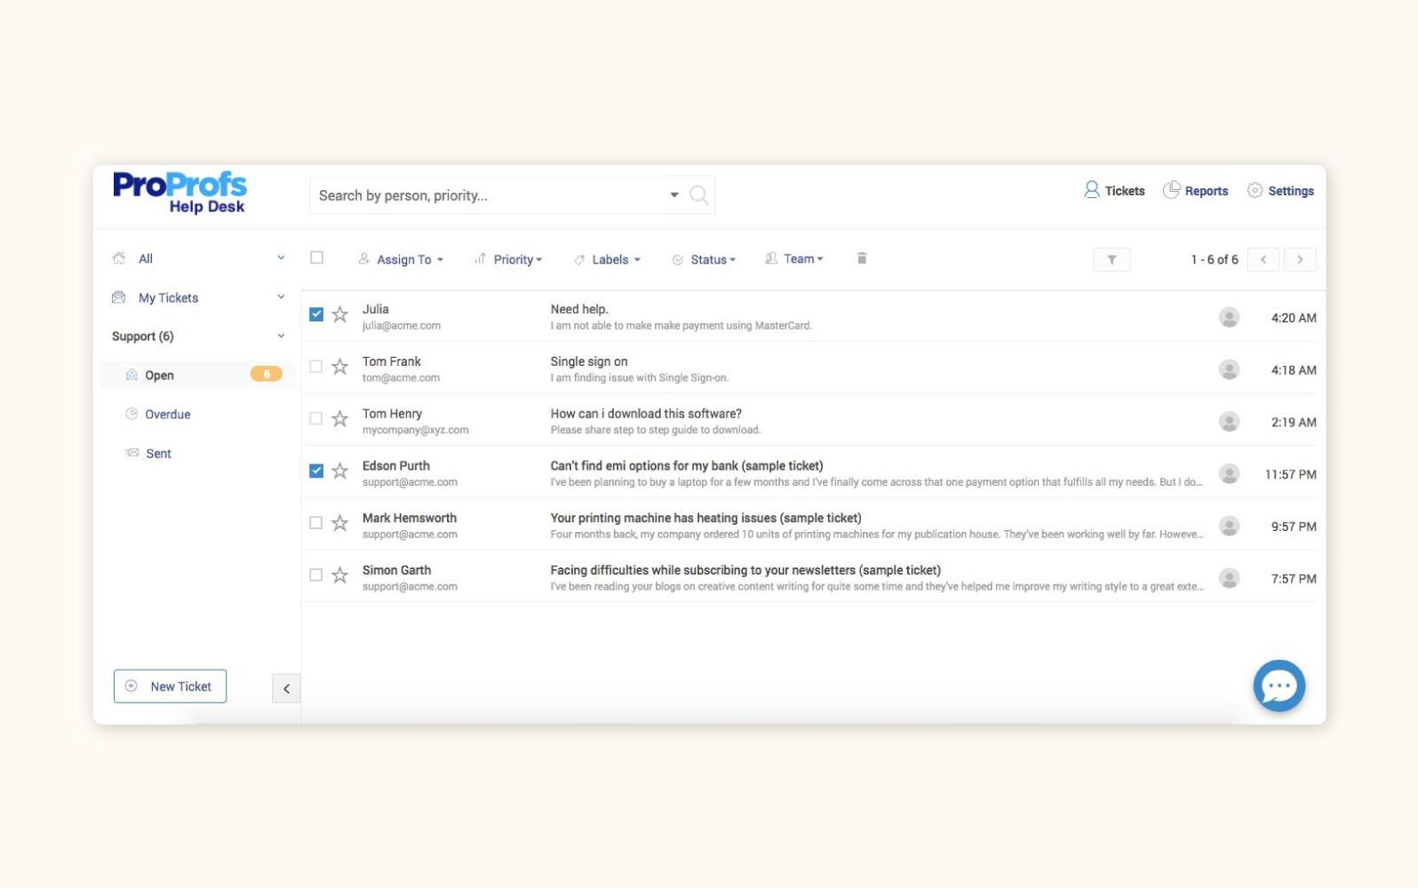Open the emi options sample ticket
This screenshot has height=888, width=1418.
tap(687, 465)
